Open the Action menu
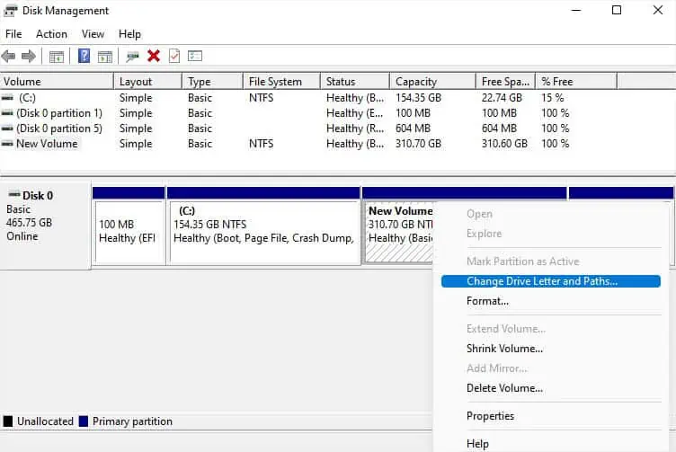This screenshot has width=676, height=452. (x=51, y=34)
